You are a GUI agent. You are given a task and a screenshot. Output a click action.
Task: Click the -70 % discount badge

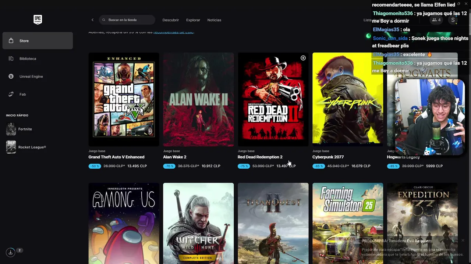pos(169,166)
